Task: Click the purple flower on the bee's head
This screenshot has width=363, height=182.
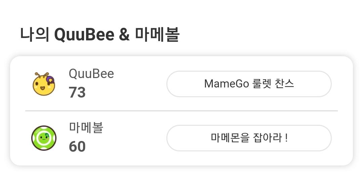Action: pos(50,79)
